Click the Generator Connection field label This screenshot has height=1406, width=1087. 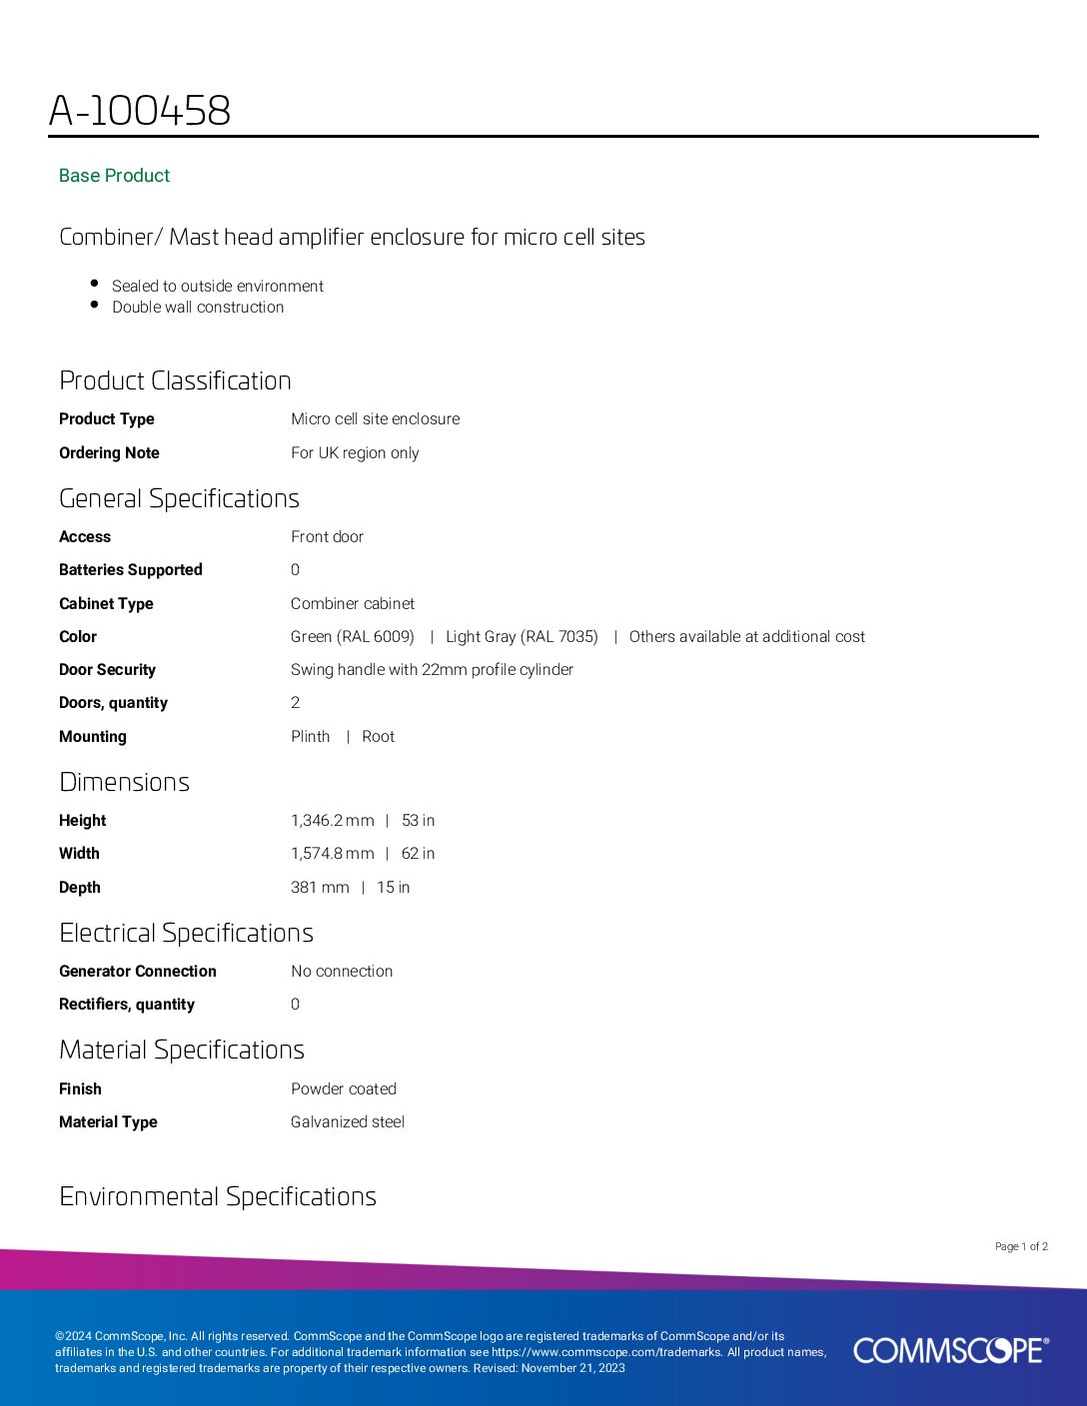point(137,972)
